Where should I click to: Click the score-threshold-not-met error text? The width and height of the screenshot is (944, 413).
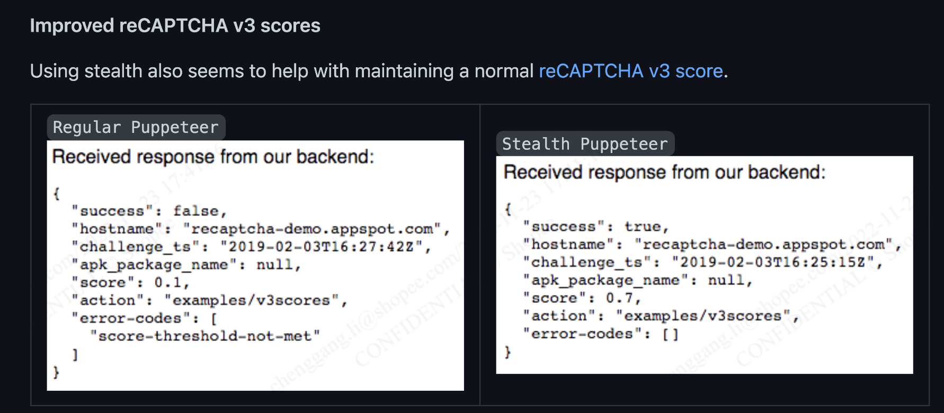tap(205, 336)
